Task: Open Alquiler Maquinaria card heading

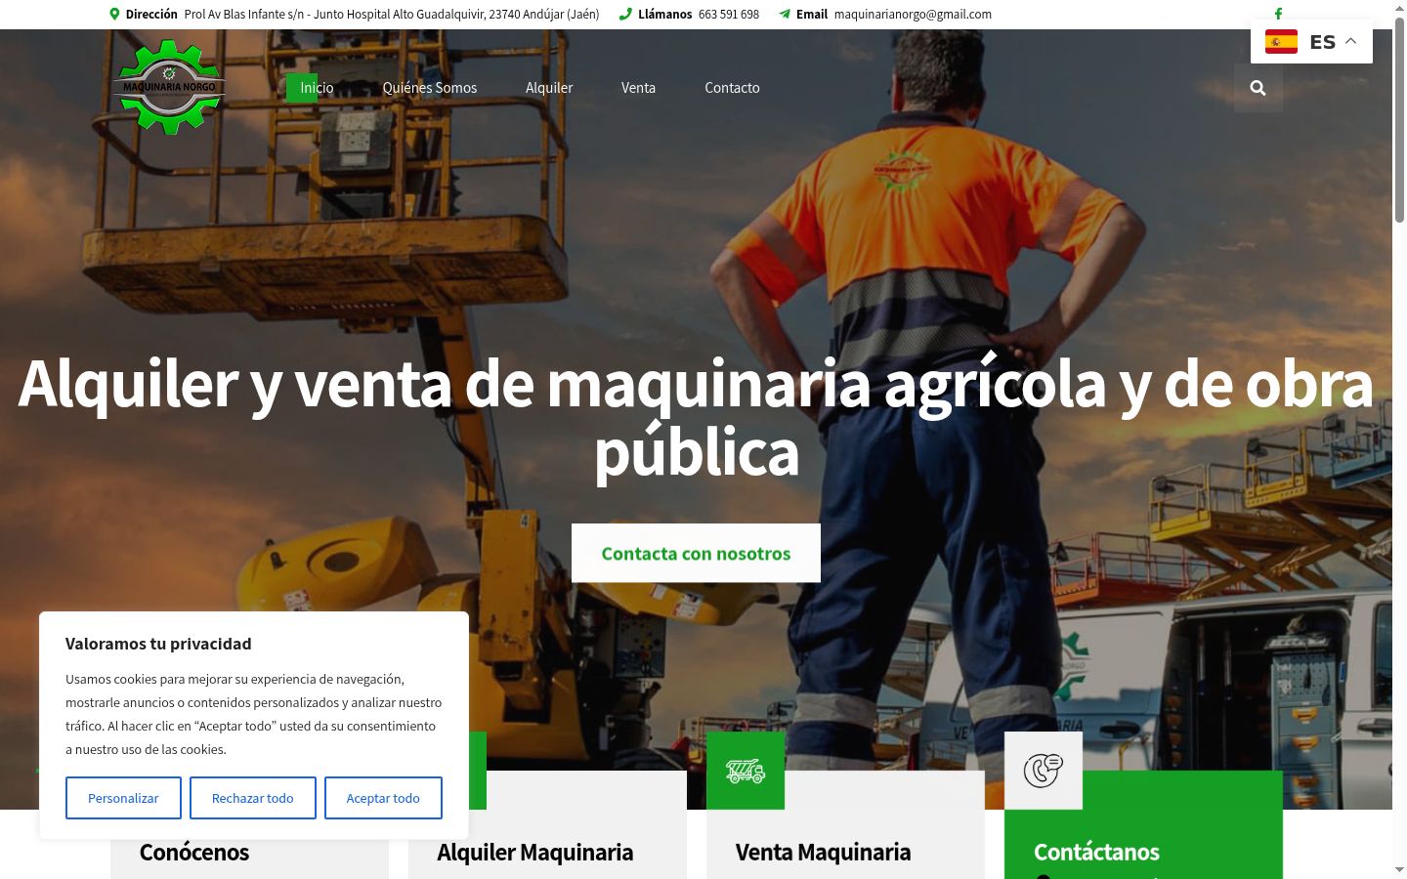Action: tap(535, 853)
